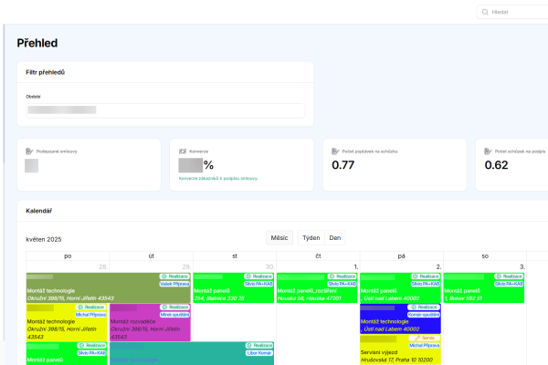Click Silvio PA+KAB tag on Houska event
Image resolution: width=548 pixels, height=365 pixels.
(x=342, y=284)
